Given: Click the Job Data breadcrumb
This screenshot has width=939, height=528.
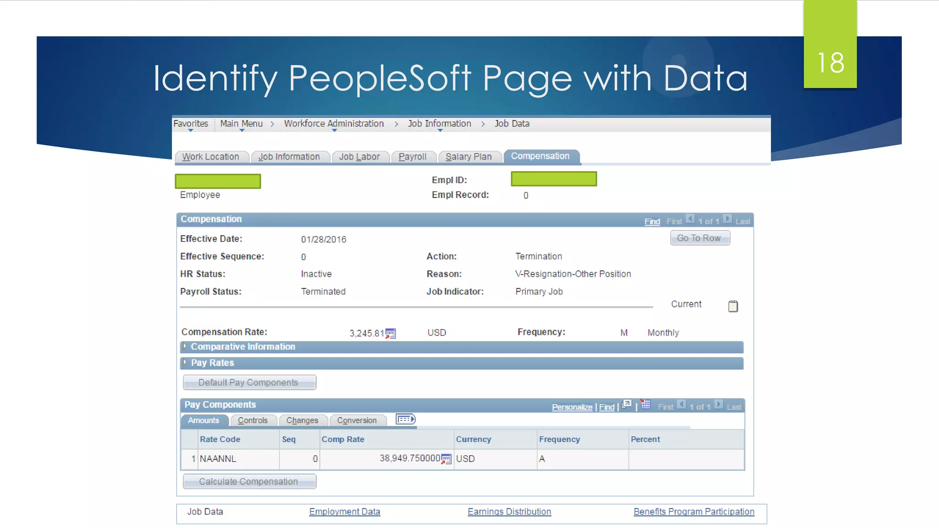Looking at the screenshot, I should click(512, 124).
